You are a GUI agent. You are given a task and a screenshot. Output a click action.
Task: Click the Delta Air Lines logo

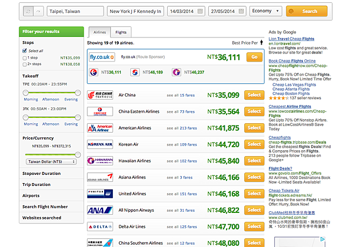(x=100, y=227)
